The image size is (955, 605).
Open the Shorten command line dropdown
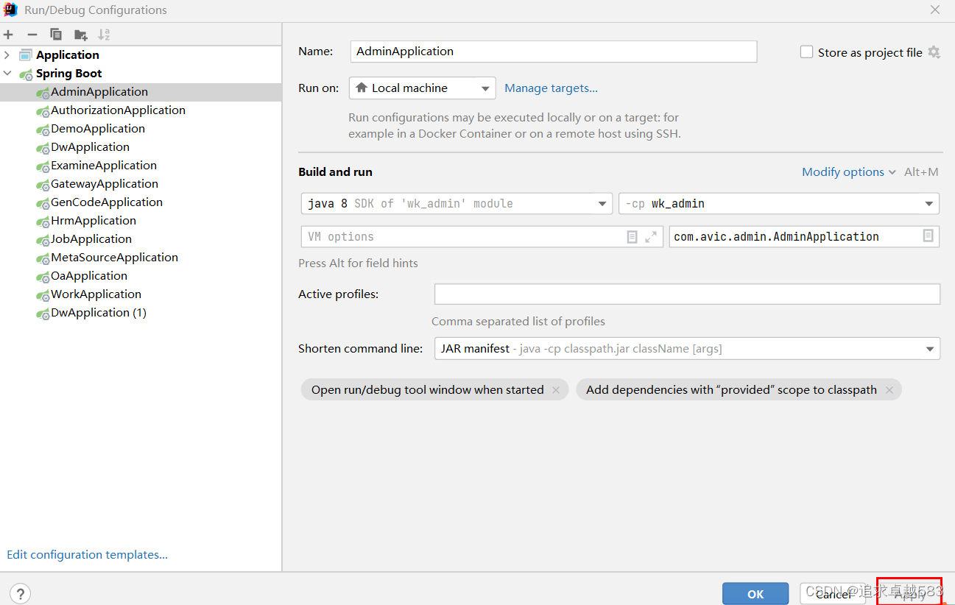point(930,348)
